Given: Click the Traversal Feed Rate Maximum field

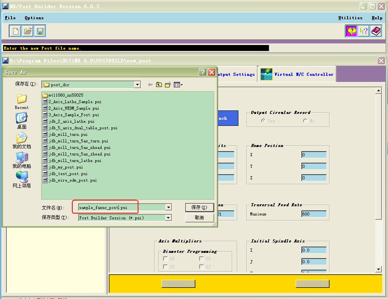Looking at the screenshot, I should coord(314,214).
